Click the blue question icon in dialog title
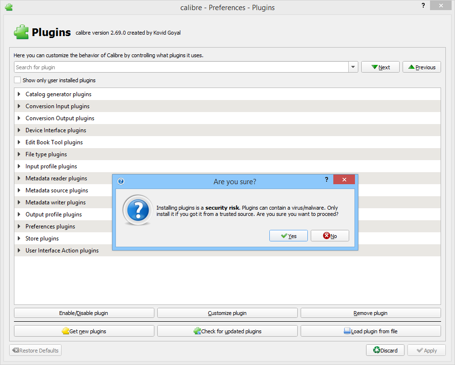The height and width of the screenshot is (365, 455). [121, 181]
